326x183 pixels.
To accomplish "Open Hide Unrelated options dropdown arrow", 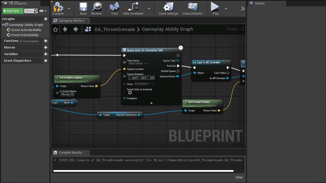I will [x=149, y=9].
